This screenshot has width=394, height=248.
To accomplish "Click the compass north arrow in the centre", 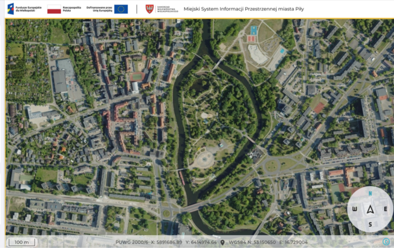I will click(x=370, y=209).
